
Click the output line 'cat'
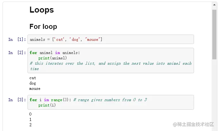33,78
